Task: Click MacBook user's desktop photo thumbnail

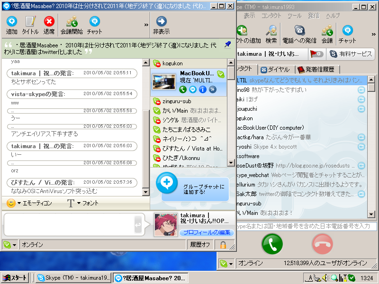Action: coord(164,82)
